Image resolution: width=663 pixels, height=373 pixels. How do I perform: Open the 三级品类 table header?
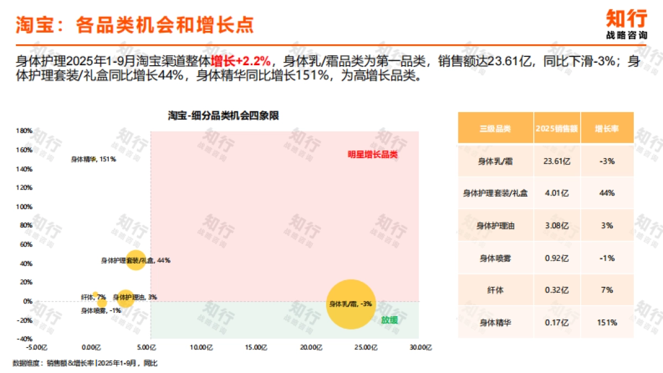point(495,128)
